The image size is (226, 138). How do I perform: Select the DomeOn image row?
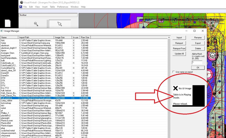coord(46,76)
